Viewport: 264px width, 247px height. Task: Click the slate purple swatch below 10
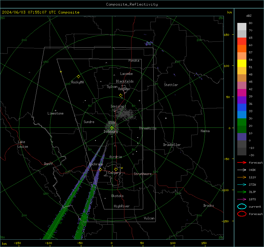point(242,137)
